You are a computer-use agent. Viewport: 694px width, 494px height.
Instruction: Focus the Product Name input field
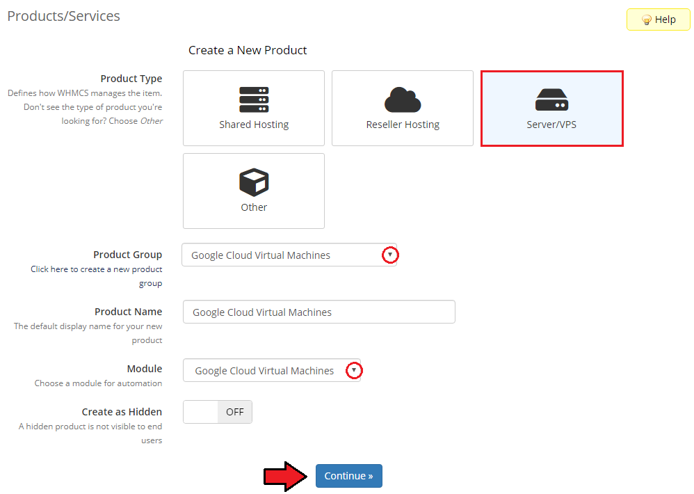[318, 312]
